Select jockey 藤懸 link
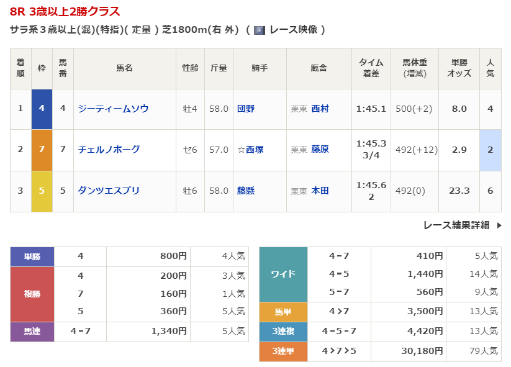The image size is (511, 367). tap(246, 191)
